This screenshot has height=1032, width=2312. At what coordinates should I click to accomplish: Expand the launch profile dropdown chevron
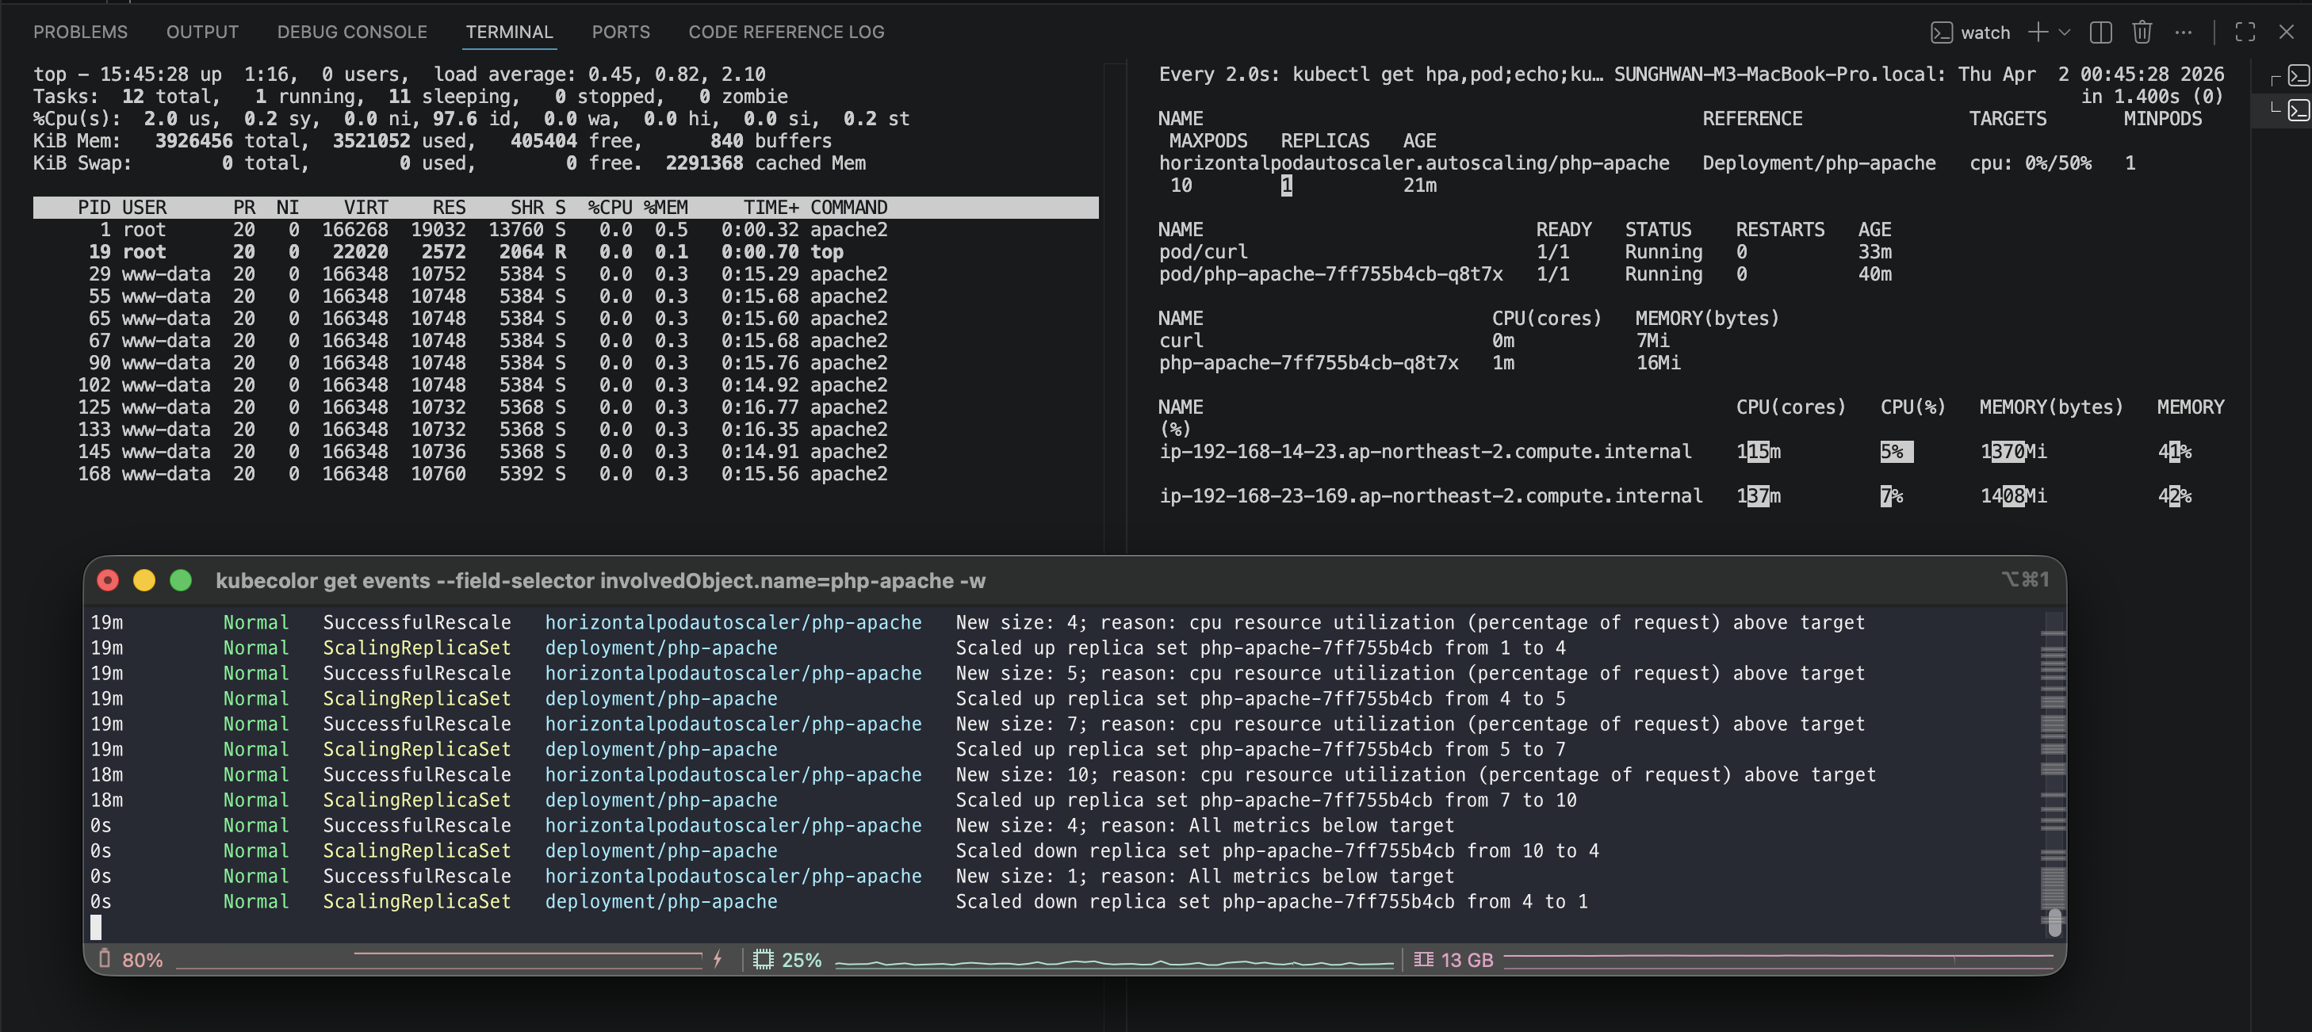(2065, 32)
